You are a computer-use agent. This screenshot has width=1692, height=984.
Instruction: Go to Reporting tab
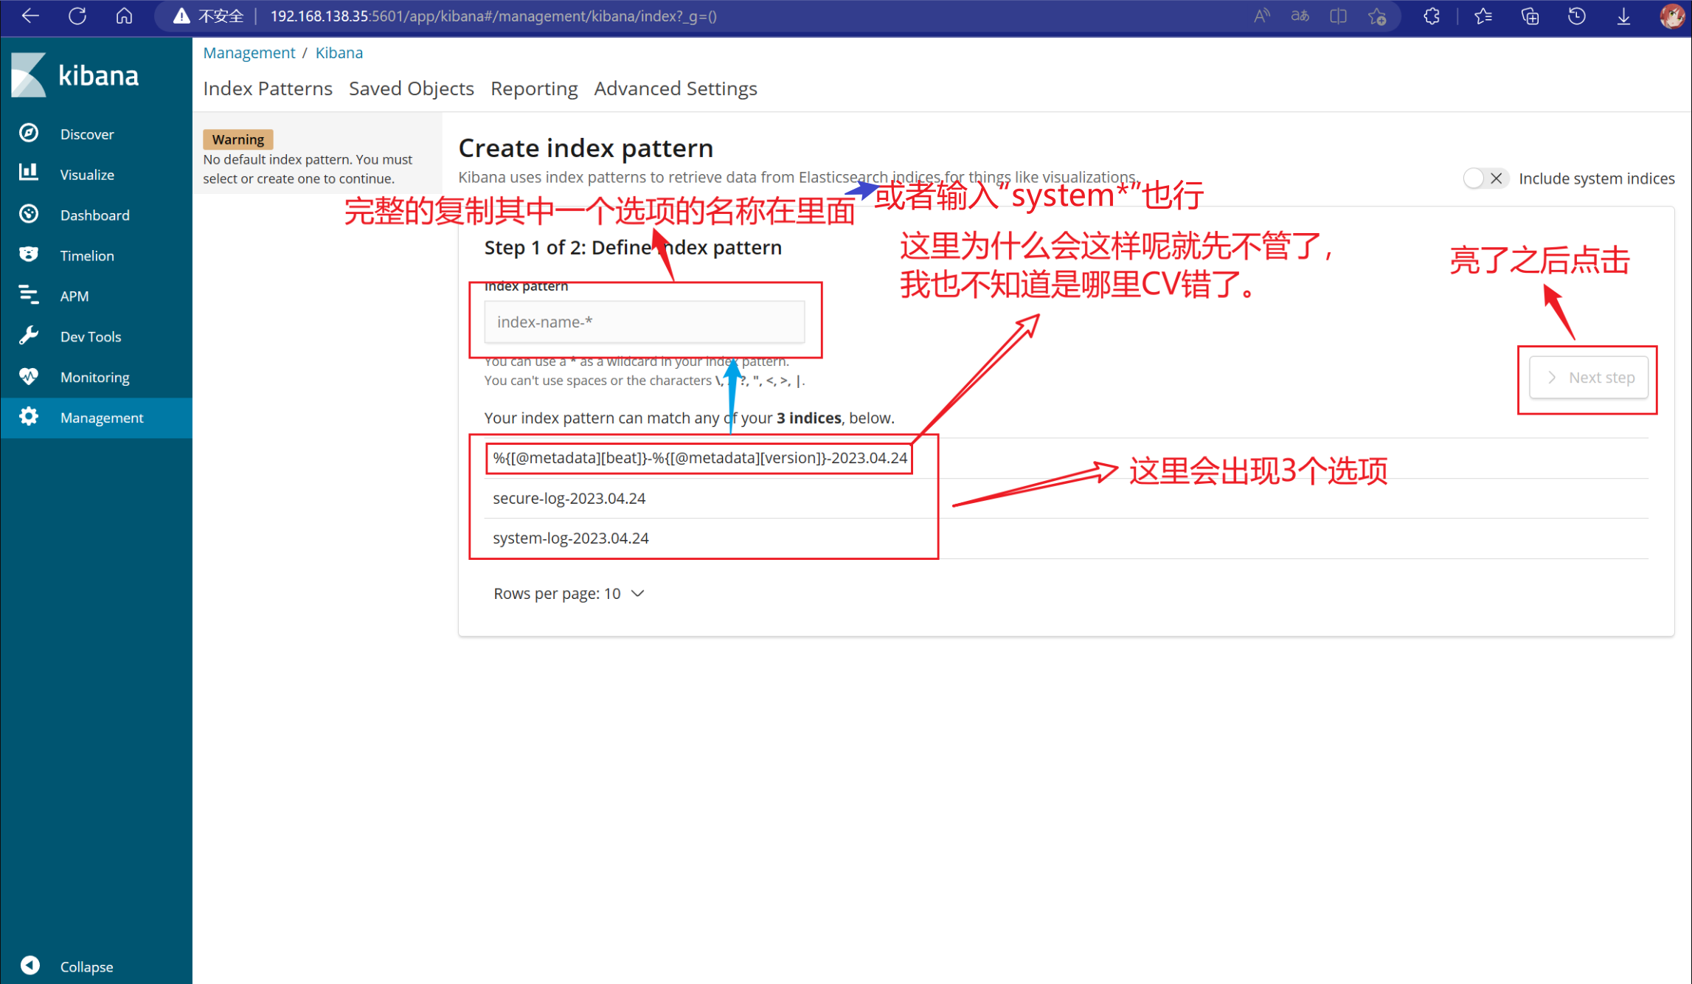(534, 89)
